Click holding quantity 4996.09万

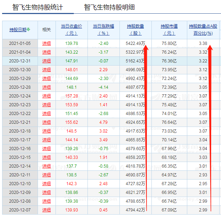pos(136,70)
